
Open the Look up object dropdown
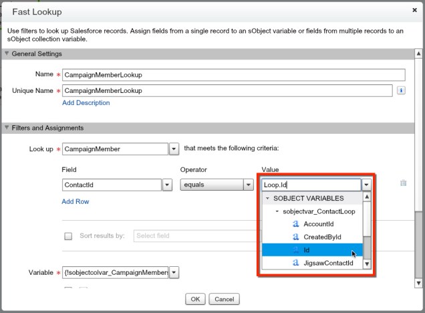tap(173, 149)
